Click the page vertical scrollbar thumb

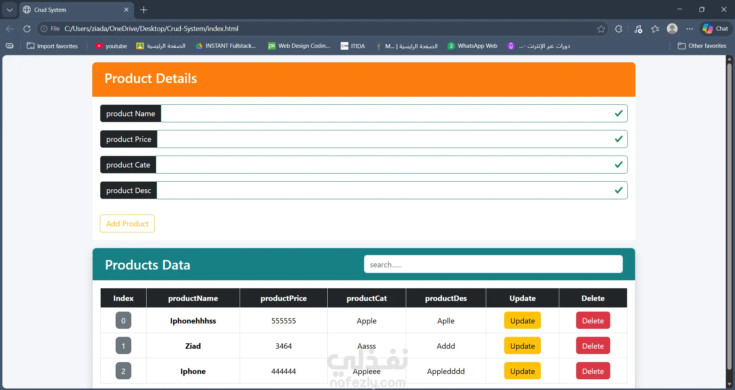tap(729, 216)
